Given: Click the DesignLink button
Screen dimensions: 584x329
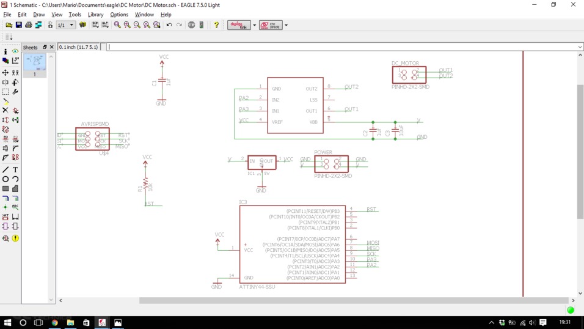Looking at the screenshot, I should click(239, 25).
